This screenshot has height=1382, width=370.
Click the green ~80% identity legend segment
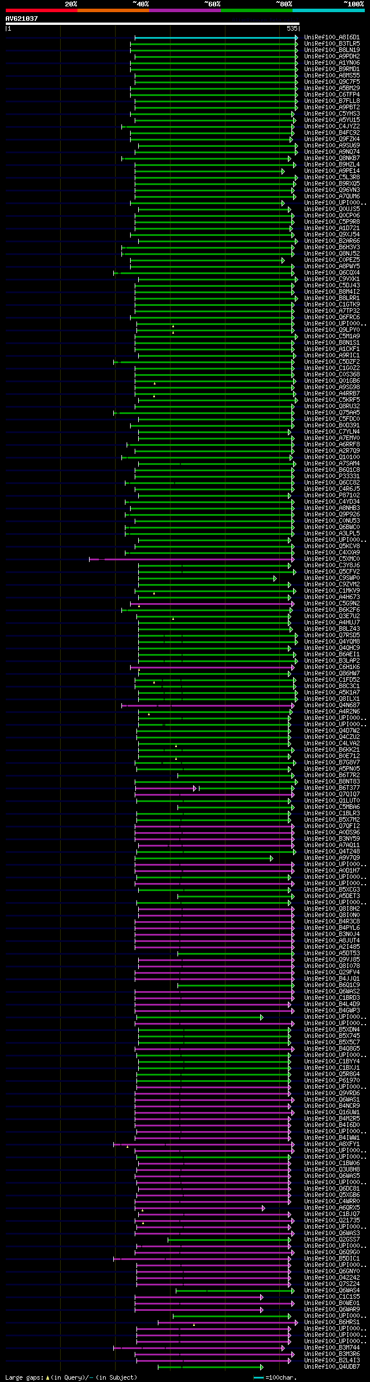257,10
